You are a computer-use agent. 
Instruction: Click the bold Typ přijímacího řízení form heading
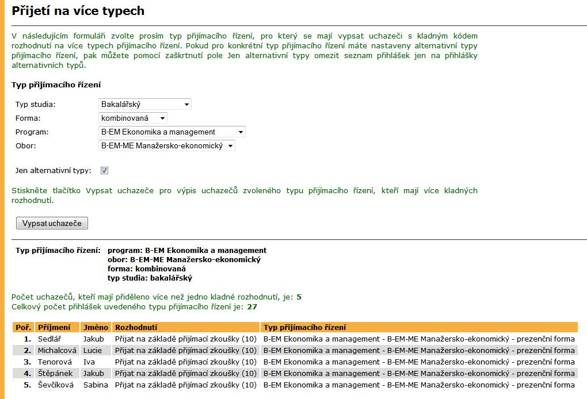click(56, 85)
